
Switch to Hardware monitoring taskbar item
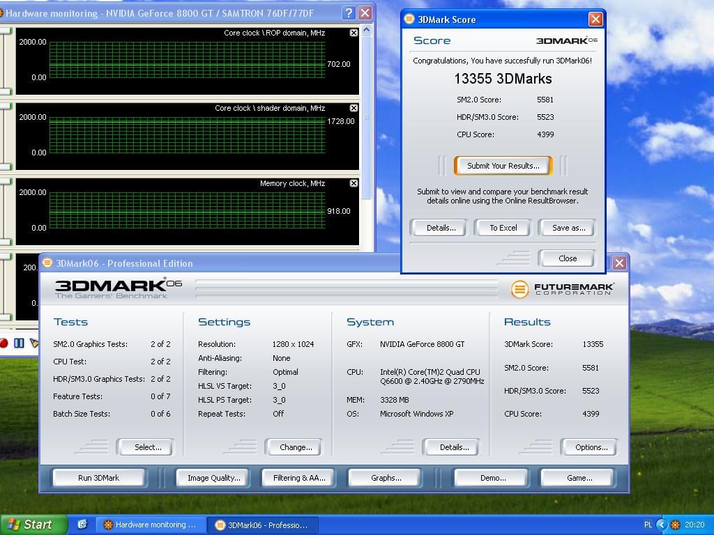[x=150, y=525]
